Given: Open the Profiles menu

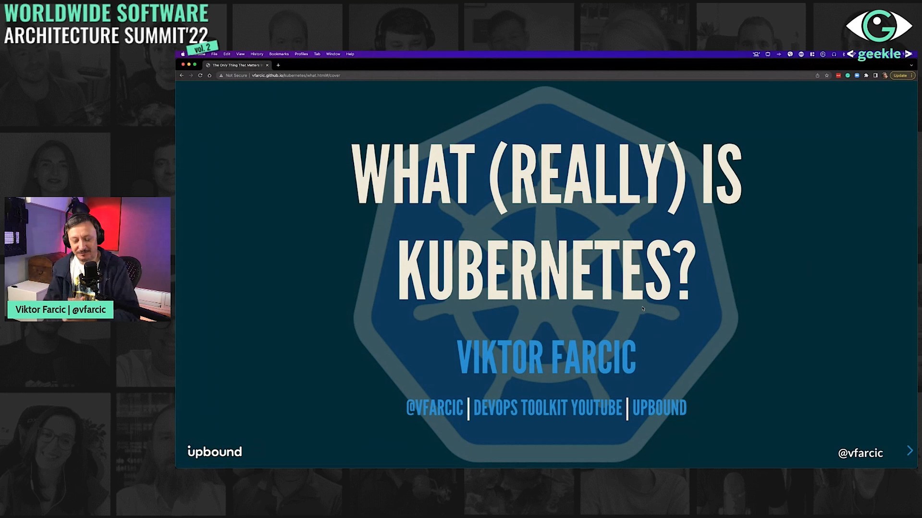Looking at the screenshot, I should point(301,54).
